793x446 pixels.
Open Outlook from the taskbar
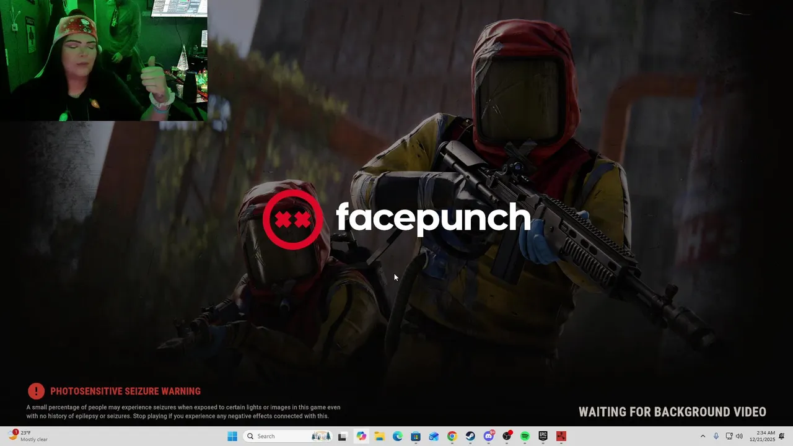click(x=434, y=436)
